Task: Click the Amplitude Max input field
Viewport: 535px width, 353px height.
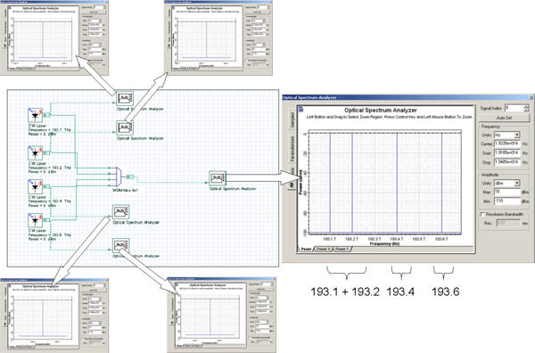Action: click(507, 193)
